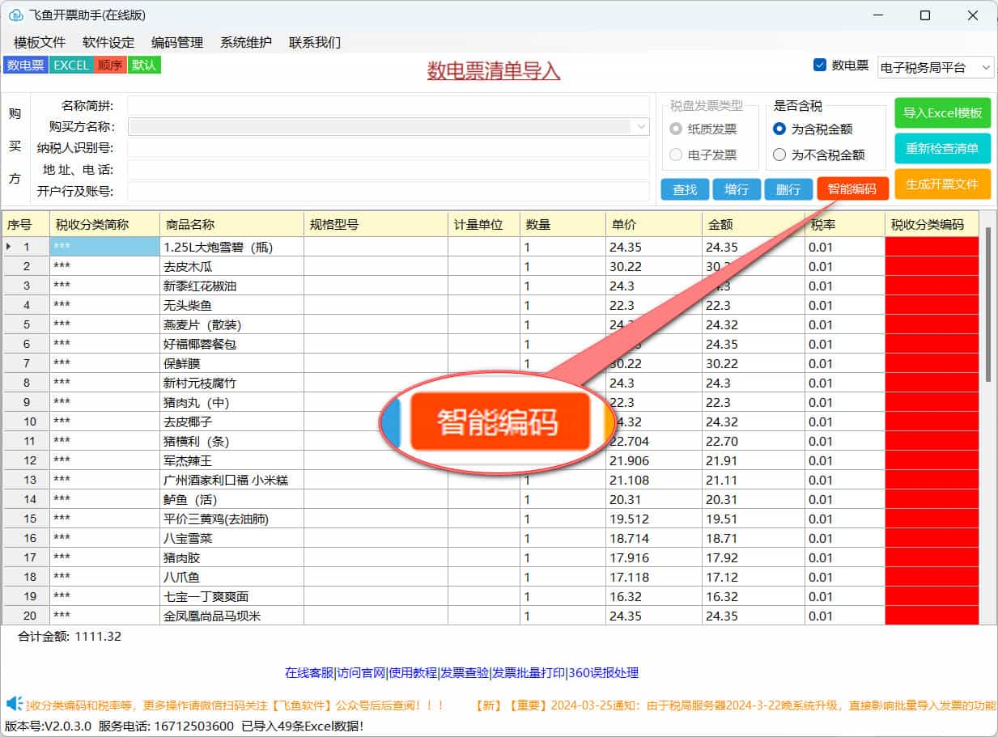Click the 税收分类编码 column header
This screenshot has width=998, height=737.
(x=932, y=224)
